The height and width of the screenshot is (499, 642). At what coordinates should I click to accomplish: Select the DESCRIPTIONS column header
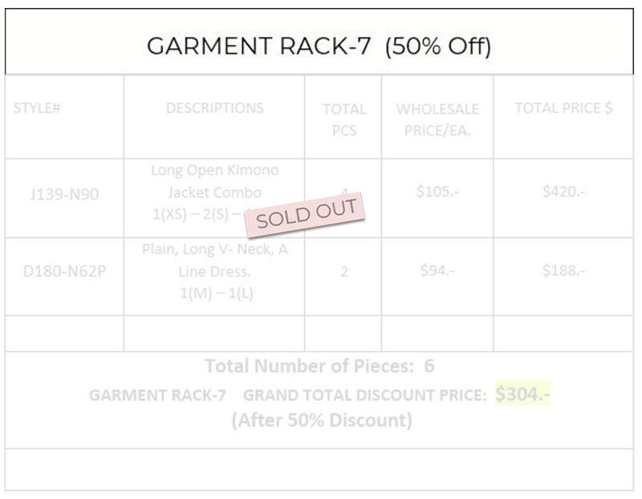(214, 107)
